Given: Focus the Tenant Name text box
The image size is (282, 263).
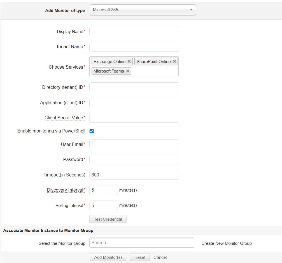Looking at the screenshot, I should (x=134, y=46).
